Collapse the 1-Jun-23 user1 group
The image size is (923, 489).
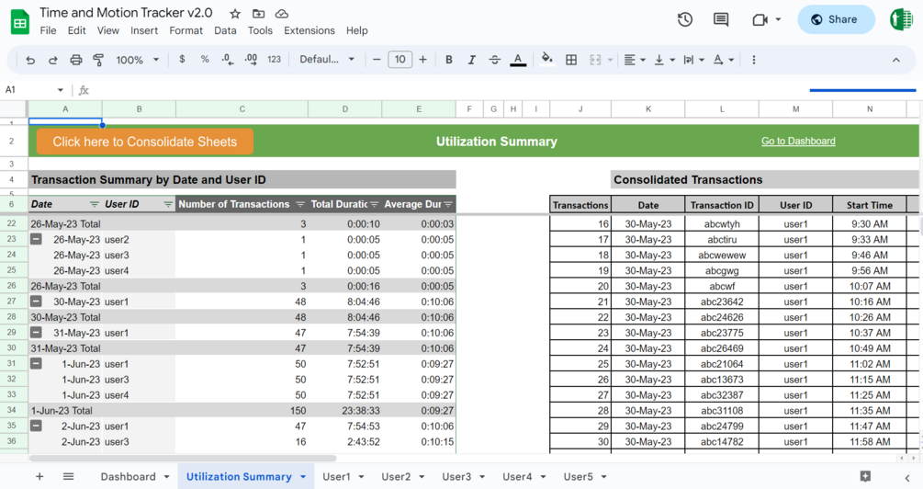click(36, 363)
